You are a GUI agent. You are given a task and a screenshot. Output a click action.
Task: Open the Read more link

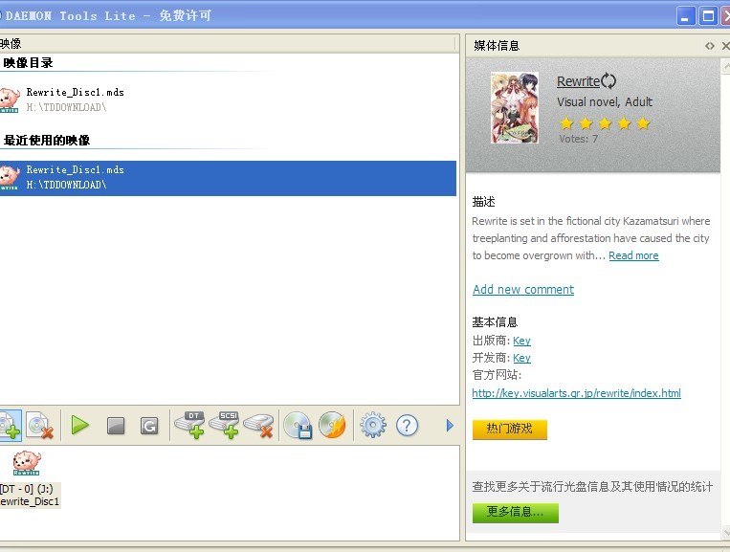coord(633,255)
